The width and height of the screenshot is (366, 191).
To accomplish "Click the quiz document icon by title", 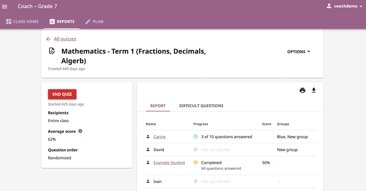I will pyautogui.click(x=52, y=51).
